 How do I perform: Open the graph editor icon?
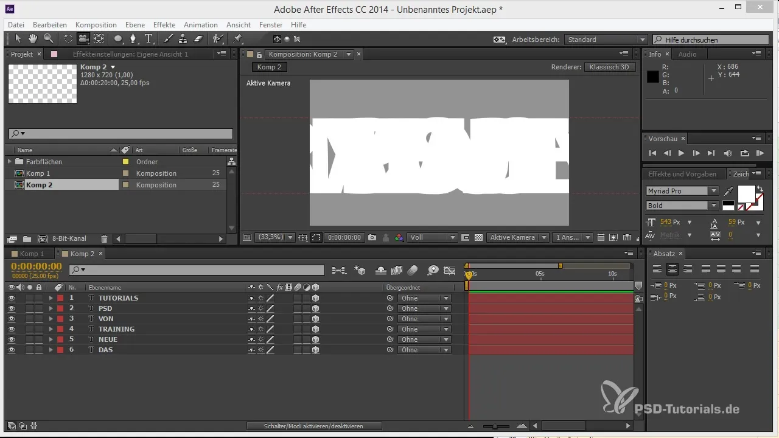point(450,270)
